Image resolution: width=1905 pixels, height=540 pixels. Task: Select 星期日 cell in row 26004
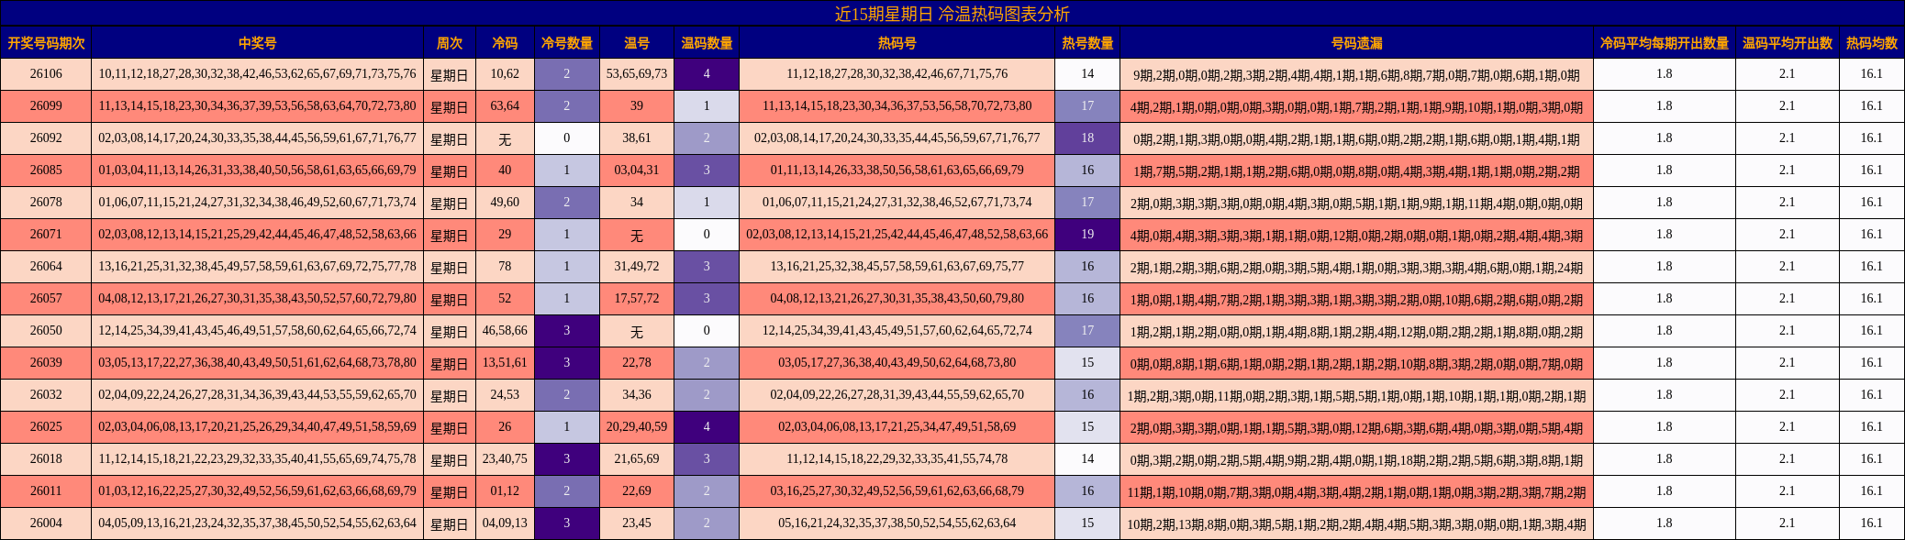450,523
